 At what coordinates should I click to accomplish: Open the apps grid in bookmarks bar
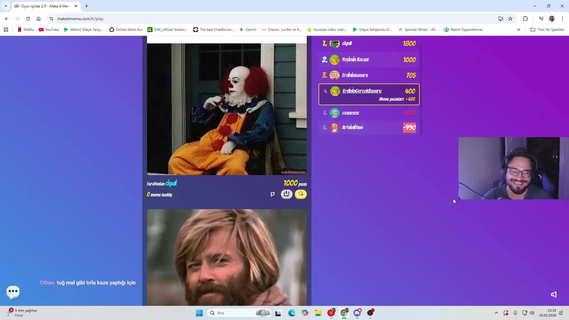[6, 30]
